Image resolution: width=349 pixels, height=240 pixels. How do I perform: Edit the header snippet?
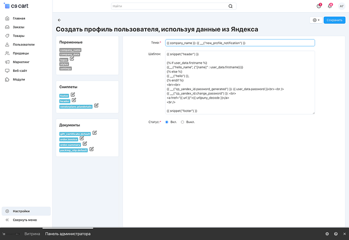(x=74, y=100)
